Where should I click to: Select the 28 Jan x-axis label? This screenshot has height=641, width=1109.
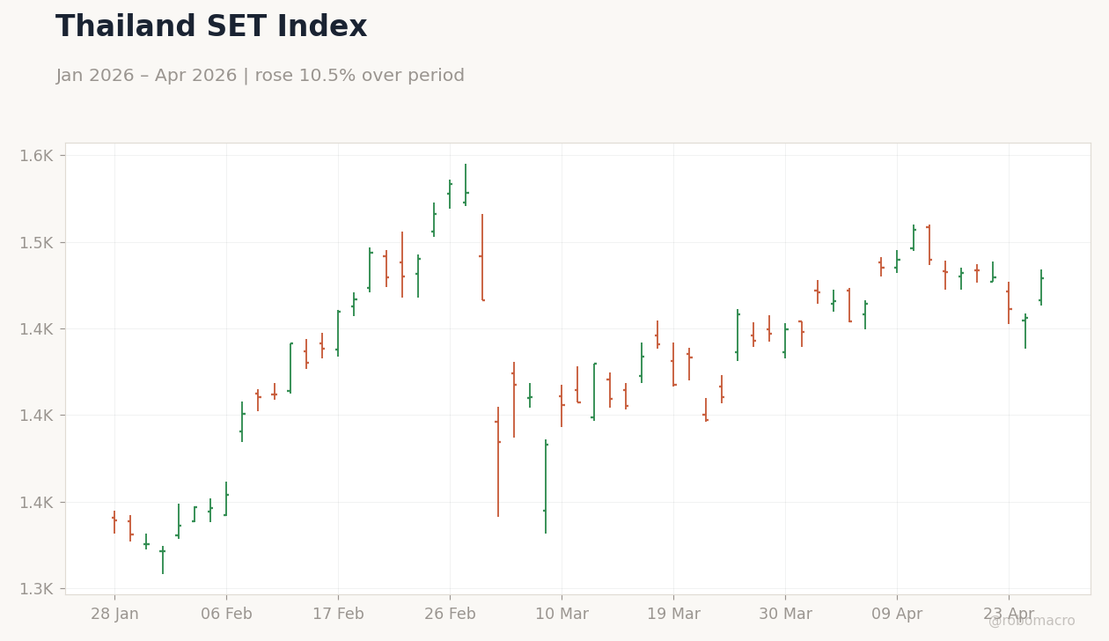[114, 615]
